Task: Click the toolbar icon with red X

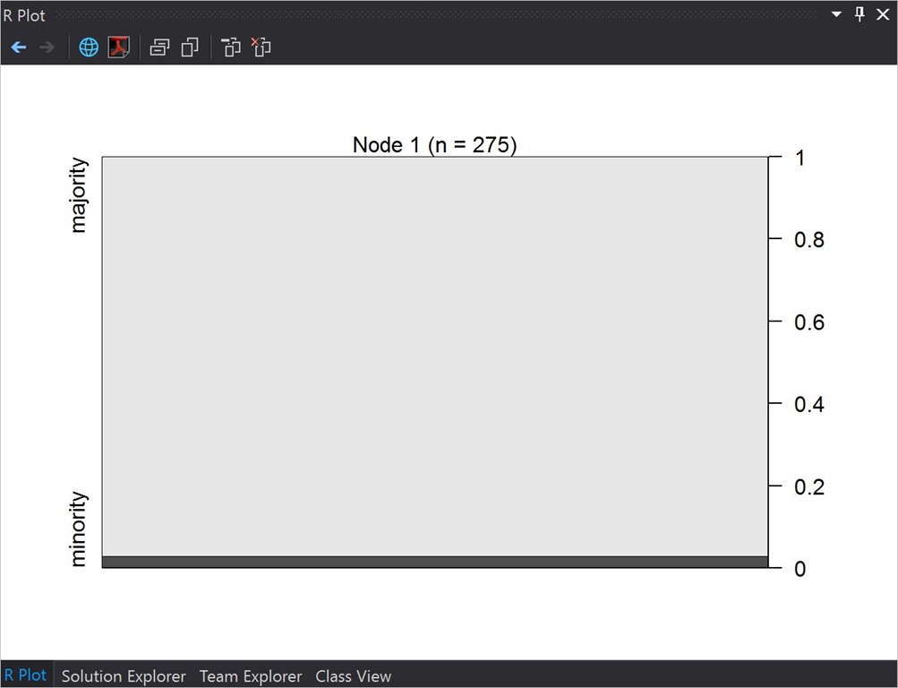Action: point(261,47)
